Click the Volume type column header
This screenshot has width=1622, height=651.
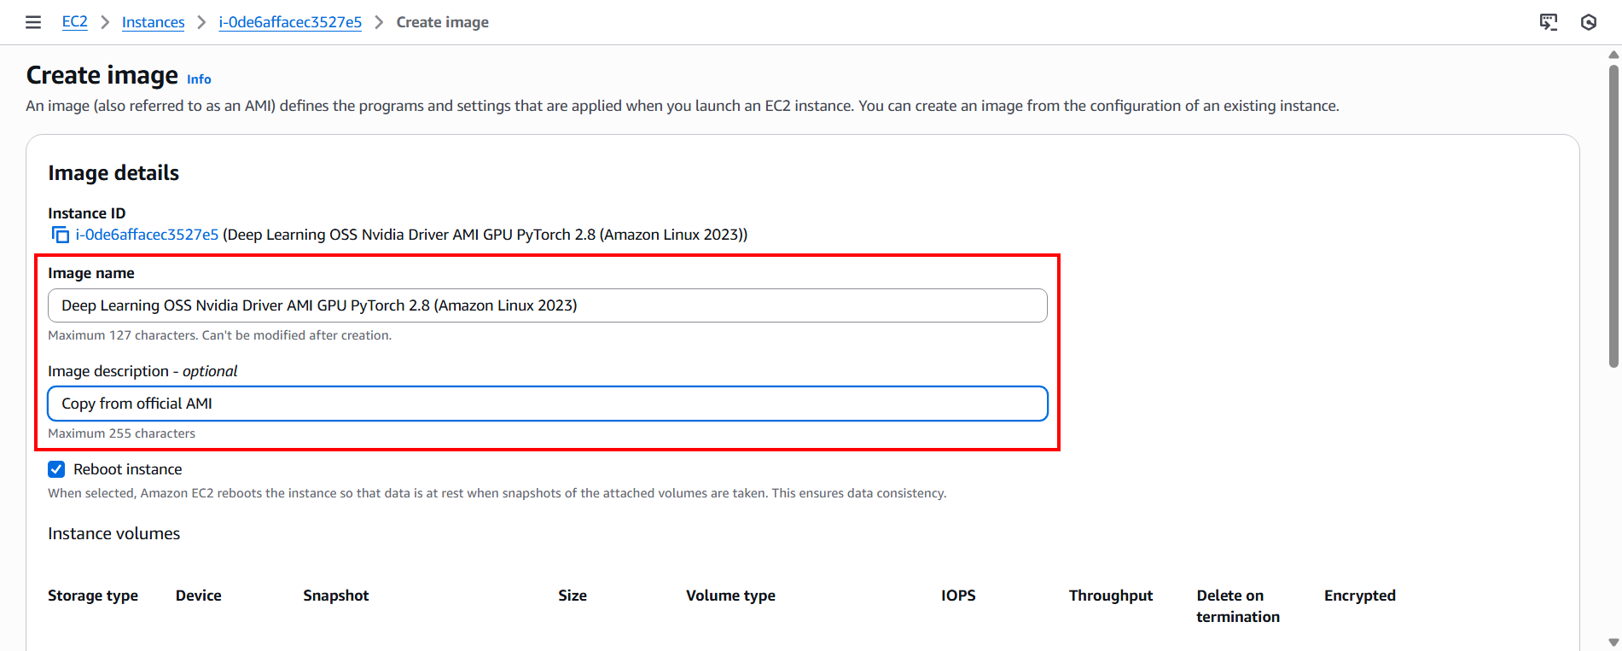[x=730, y=596]
